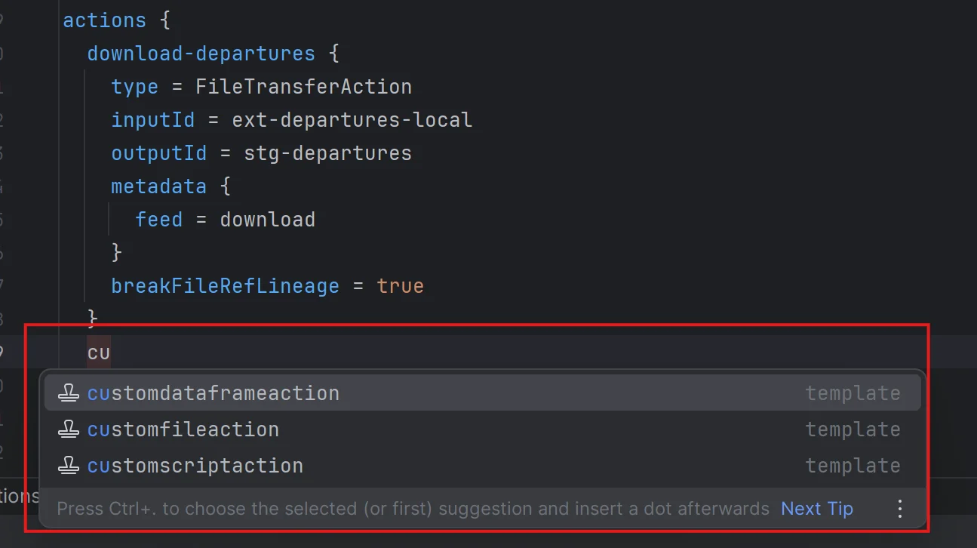Select the outputId value stg-departures

pyautogui.click(x=327, y=152)
